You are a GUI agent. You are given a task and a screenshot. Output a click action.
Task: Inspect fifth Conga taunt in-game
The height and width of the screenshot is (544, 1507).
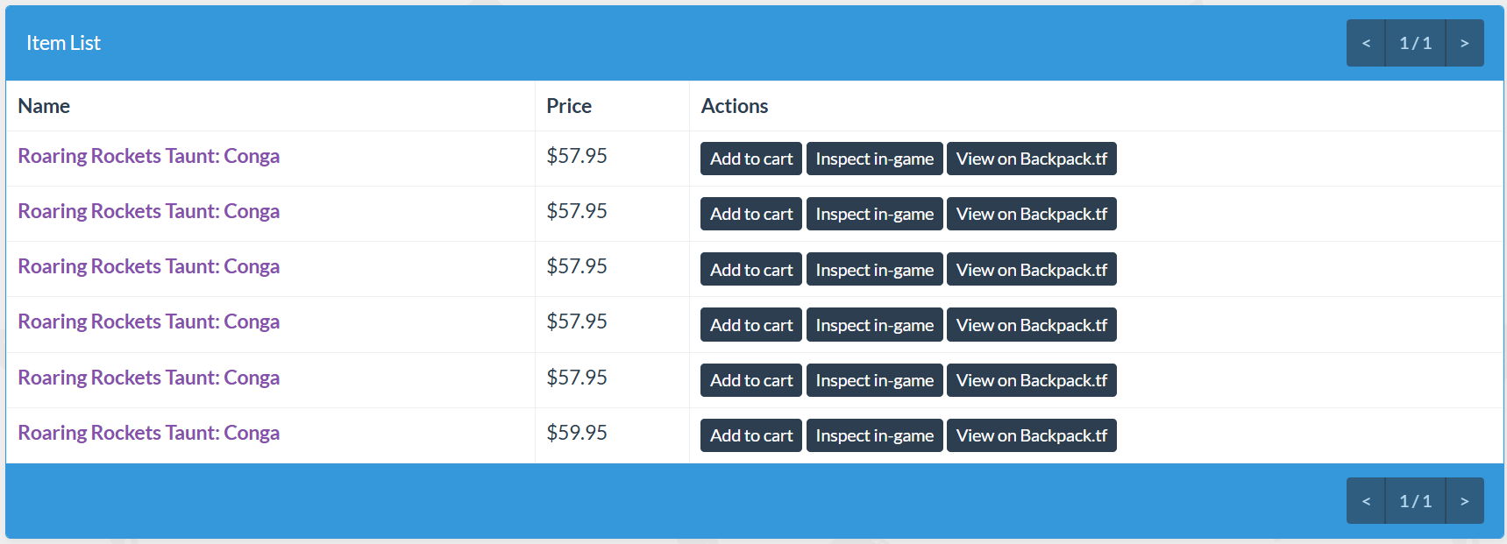coord(874,380)
